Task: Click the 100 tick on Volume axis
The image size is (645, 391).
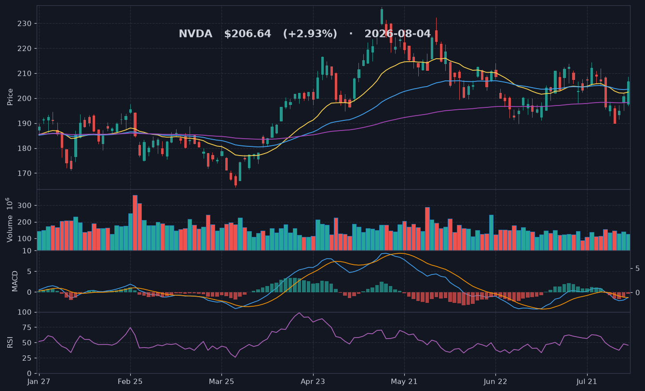Action: (25, 239)
